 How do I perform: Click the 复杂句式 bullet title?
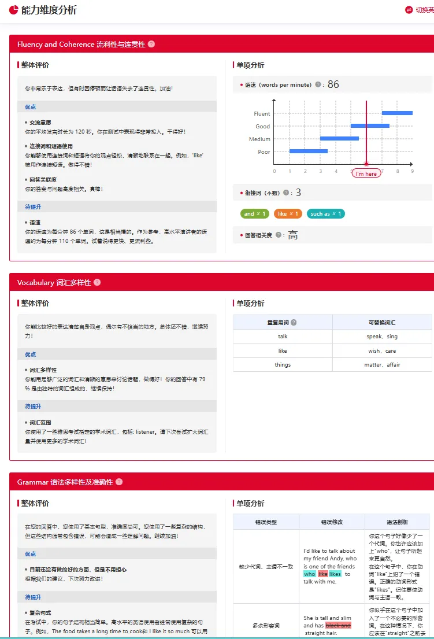(40, 613)
